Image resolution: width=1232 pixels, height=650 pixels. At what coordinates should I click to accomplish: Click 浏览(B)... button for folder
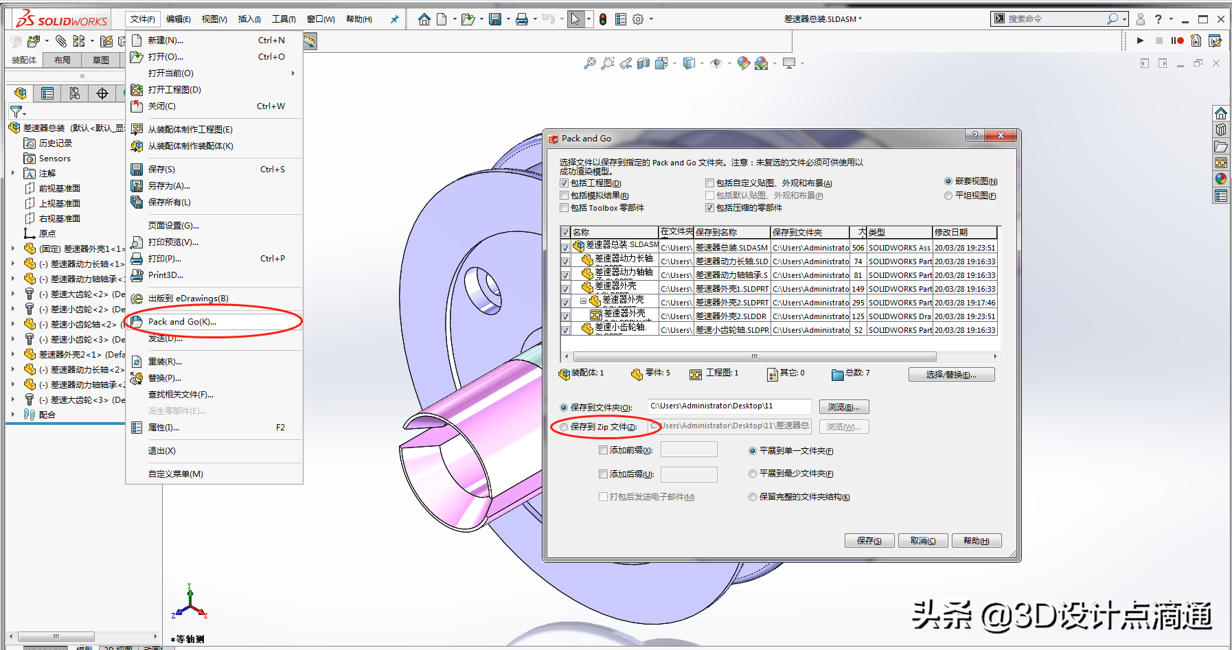click(844, 407)
